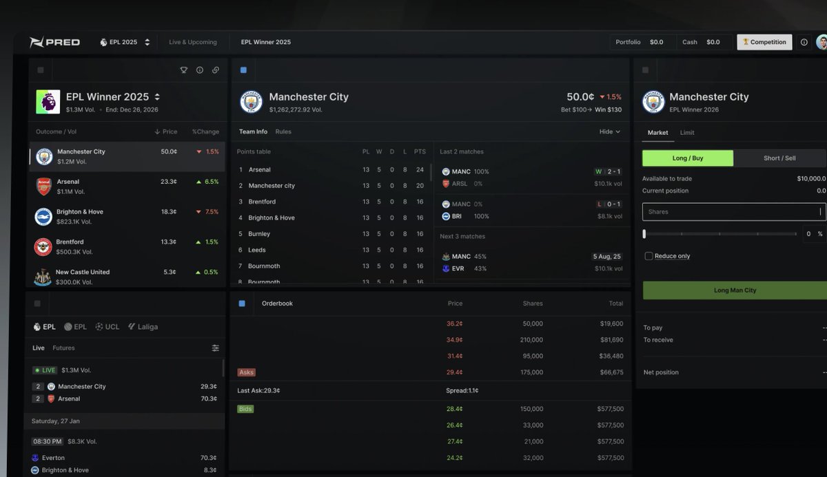
Task: Click percentage value field beside slider
Action: coord(814,234)
